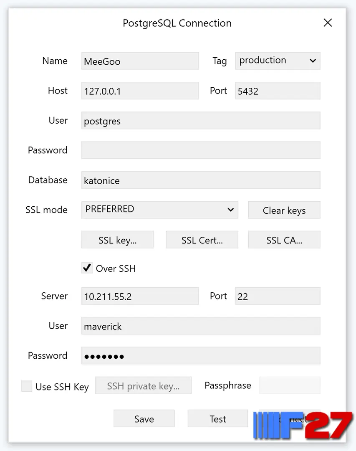Browse for SSH private key

[x=143, y=385]
